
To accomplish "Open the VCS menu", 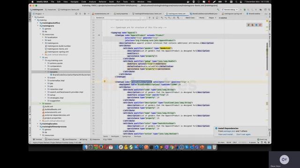I will [x=132, y=2].
